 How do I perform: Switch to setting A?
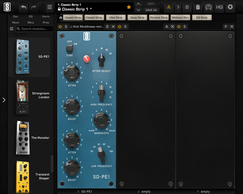pyautogui.click(x=169, y=7)
